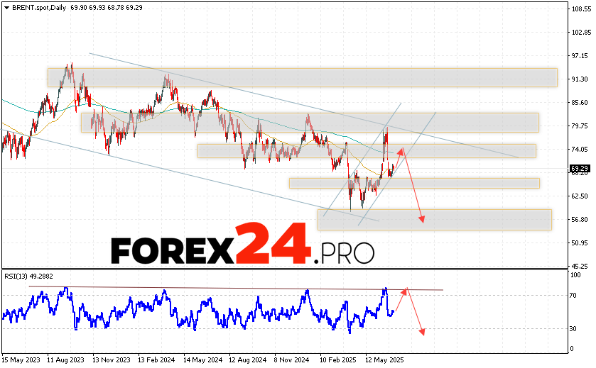The height and width of the screenshot is (368, 596).
Task: Click the 11 Aug 2023 date label
Action: [65, 360]
